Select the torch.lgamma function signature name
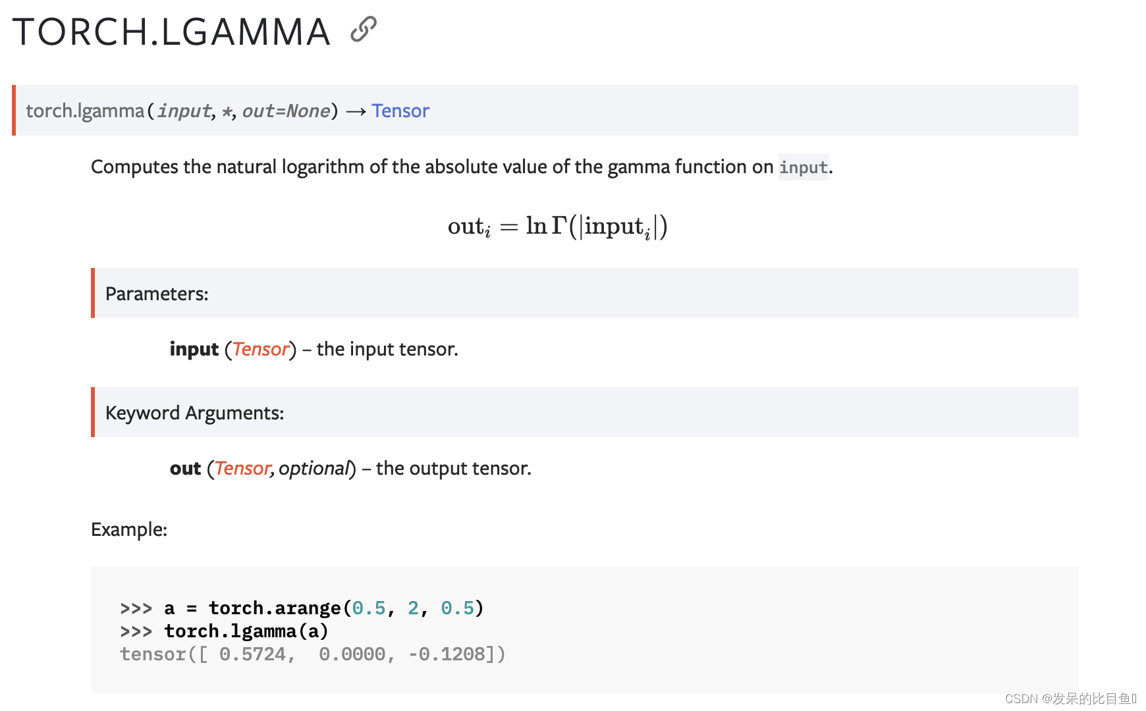Viewport: 1146px width, 711px height. pos(85,111)
